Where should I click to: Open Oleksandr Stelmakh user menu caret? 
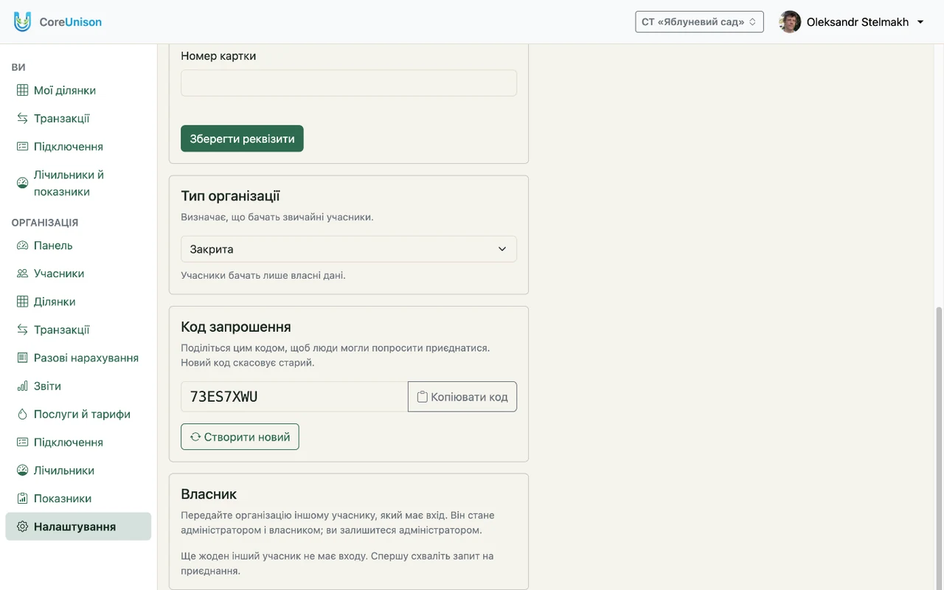[x=920, y=22]
